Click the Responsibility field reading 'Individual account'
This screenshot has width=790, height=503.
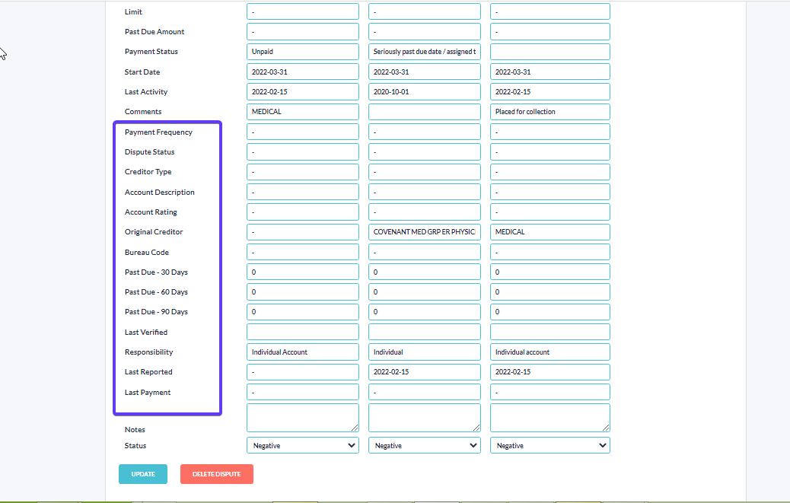549,352
